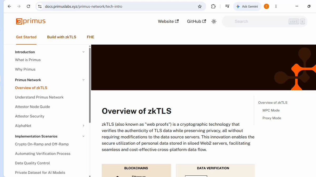Toggle light/dark theme with sun icon
The height and width of the screenshot is (177, 316).
pyautogui.click(x=214, y=22)
